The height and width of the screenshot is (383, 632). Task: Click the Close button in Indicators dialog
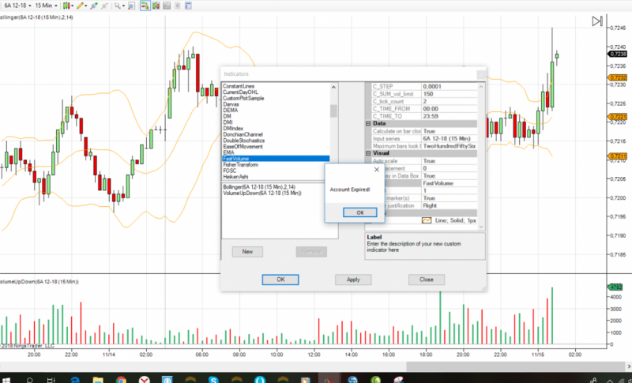tap(427, 280)
